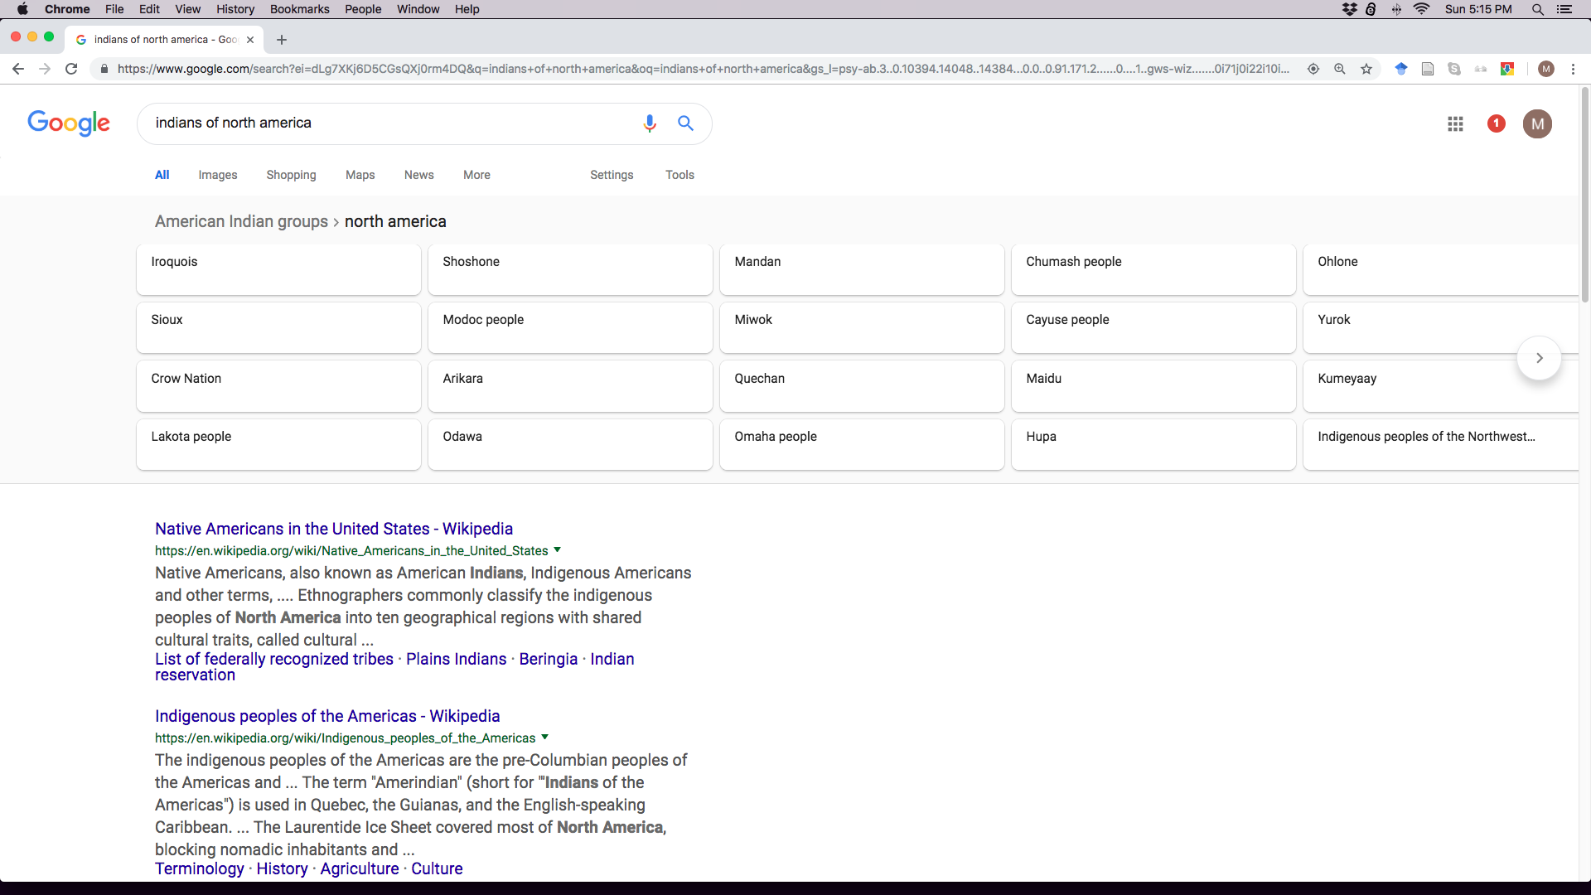Open the More search options
1591x895 pixels.
tap(476, 175)
